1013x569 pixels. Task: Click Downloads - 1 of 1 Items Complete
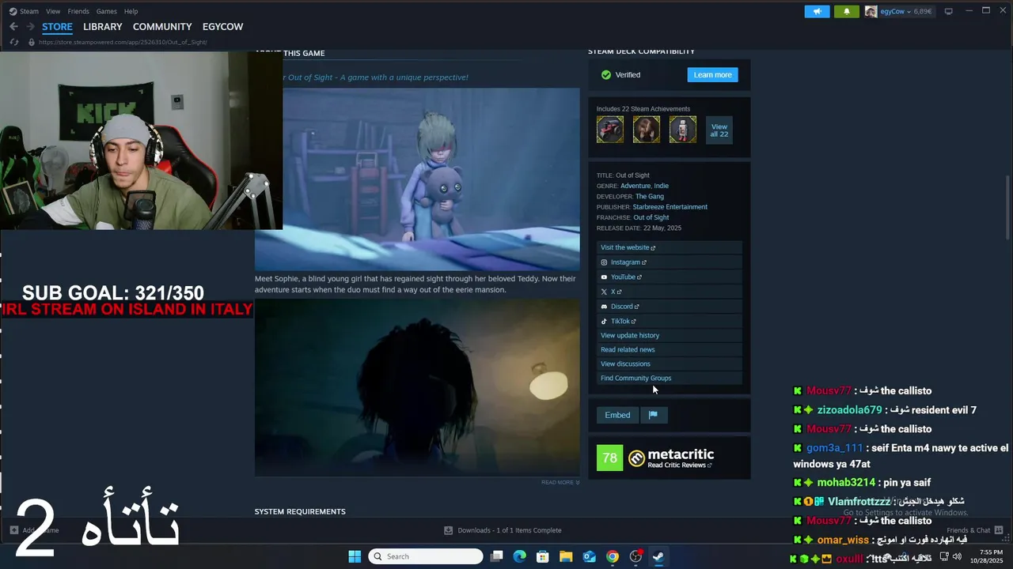pyautogui.click(x=510, y=530)
